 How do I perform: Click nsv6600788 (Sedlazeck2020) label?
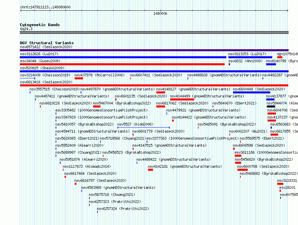pos(263,166)
